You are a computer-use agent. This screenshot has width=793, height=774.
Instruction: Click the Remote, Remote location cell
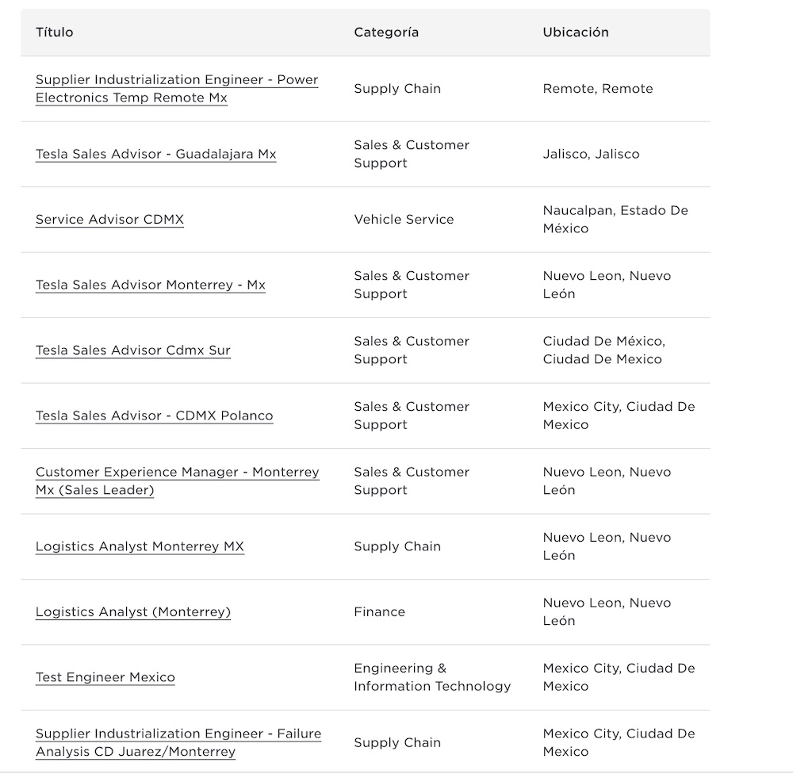pos(598,89)
